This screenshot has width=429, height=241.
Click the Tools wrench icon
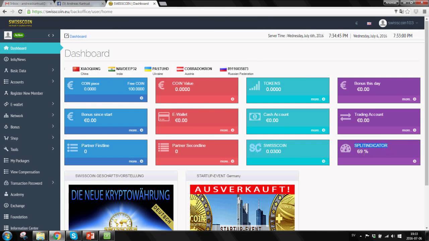tap(6, 149)
